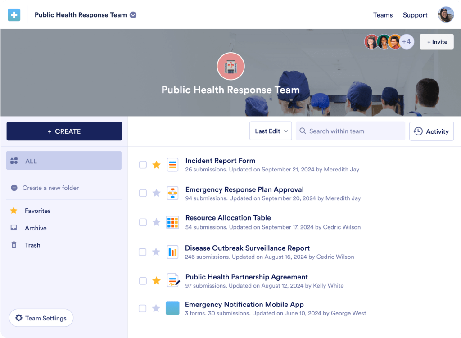Click the Public Health Partnership Agreement document icon

(x=172, y=280)
